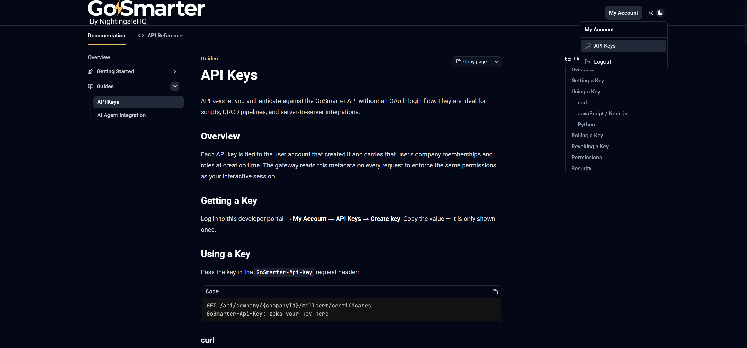Click the GoSmarter logo
Viewport: 747px width, 348px height.
[146, 9]
